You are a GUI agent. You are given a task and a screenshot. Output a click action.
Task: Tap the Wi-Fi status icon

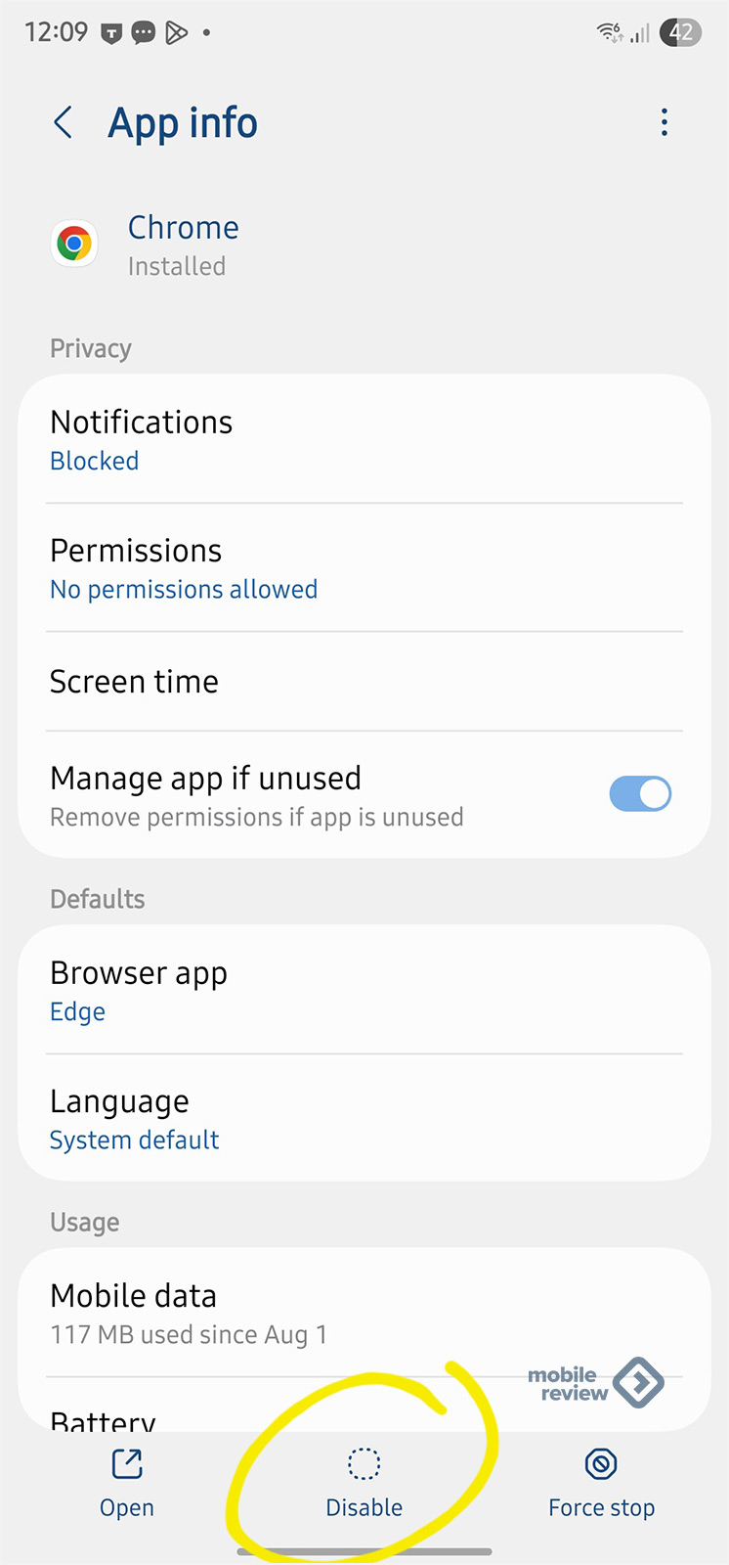[609, 33]
